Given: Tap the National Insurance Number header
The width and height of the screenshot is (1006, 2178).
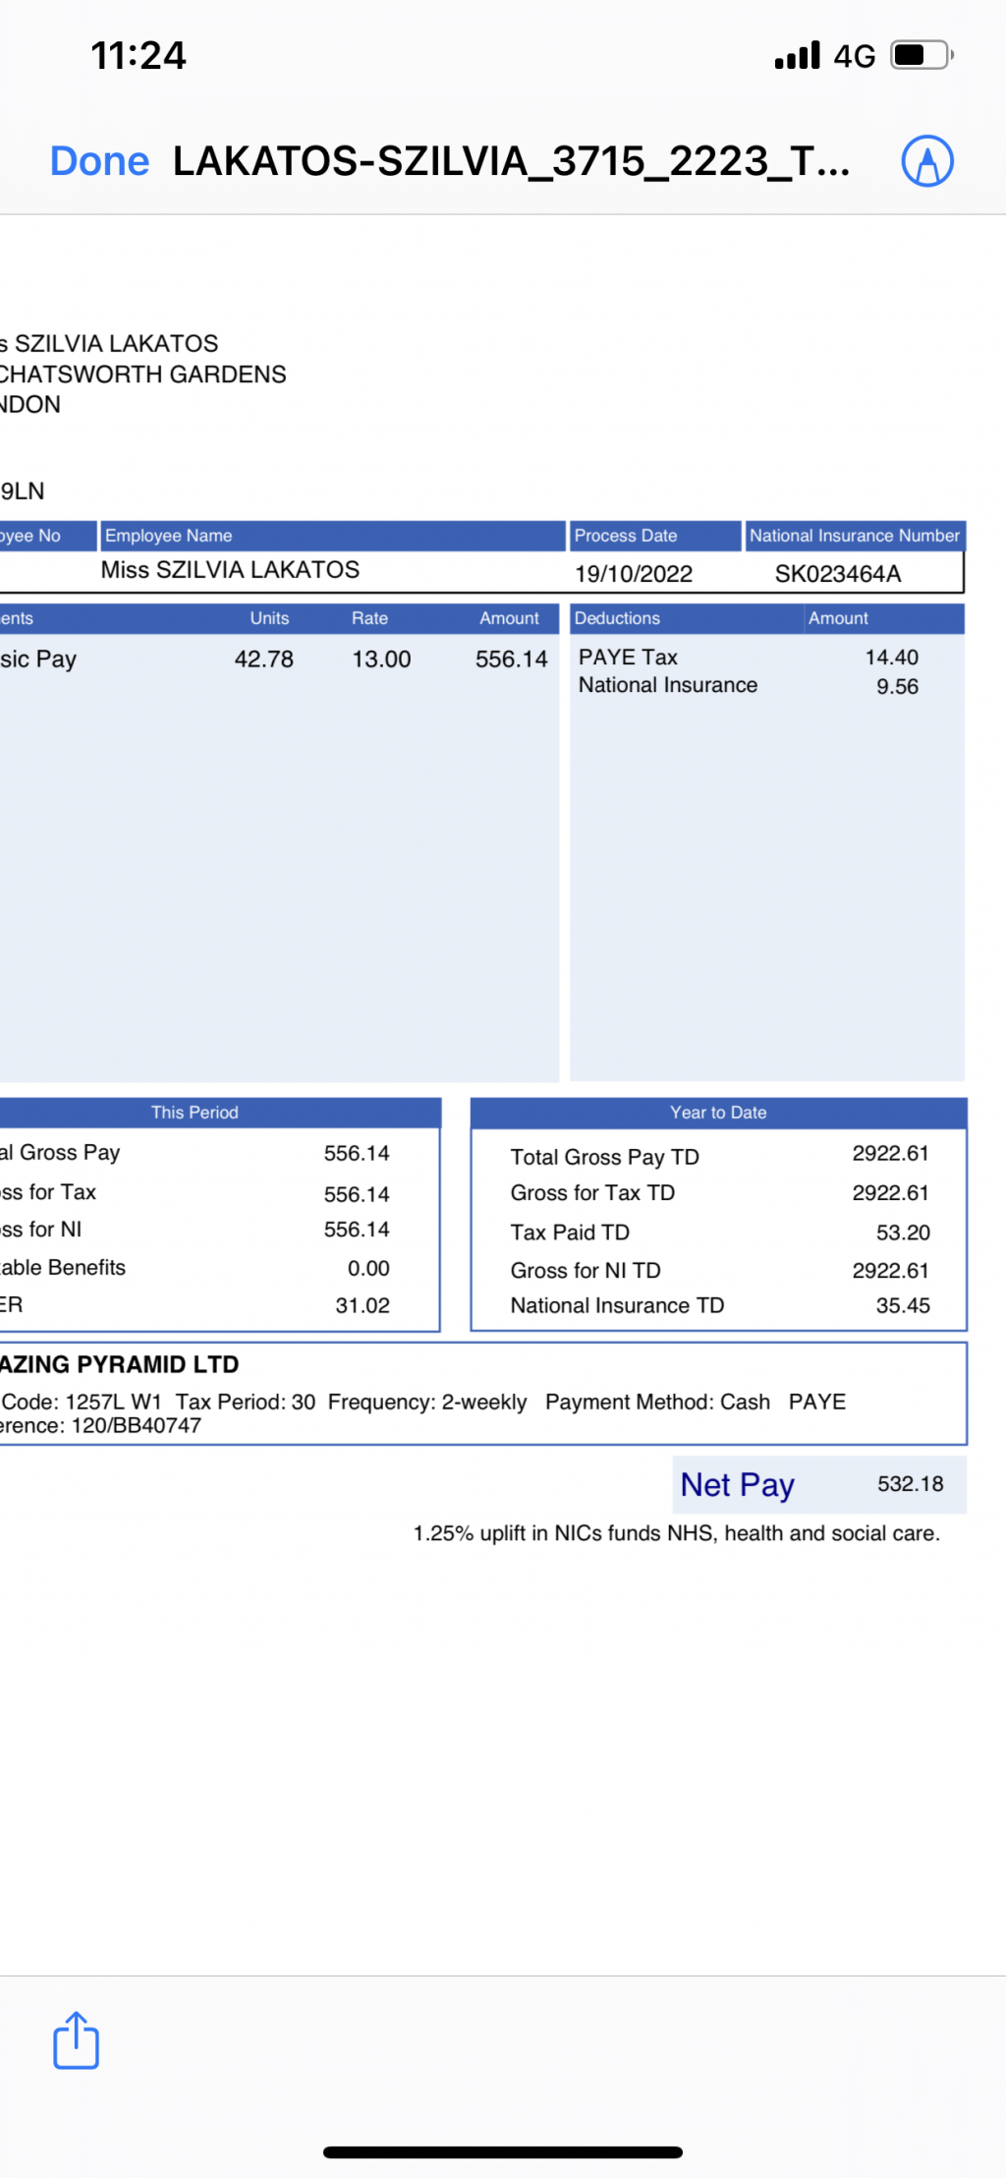Looking at the screenshot, I should [854, 536].
